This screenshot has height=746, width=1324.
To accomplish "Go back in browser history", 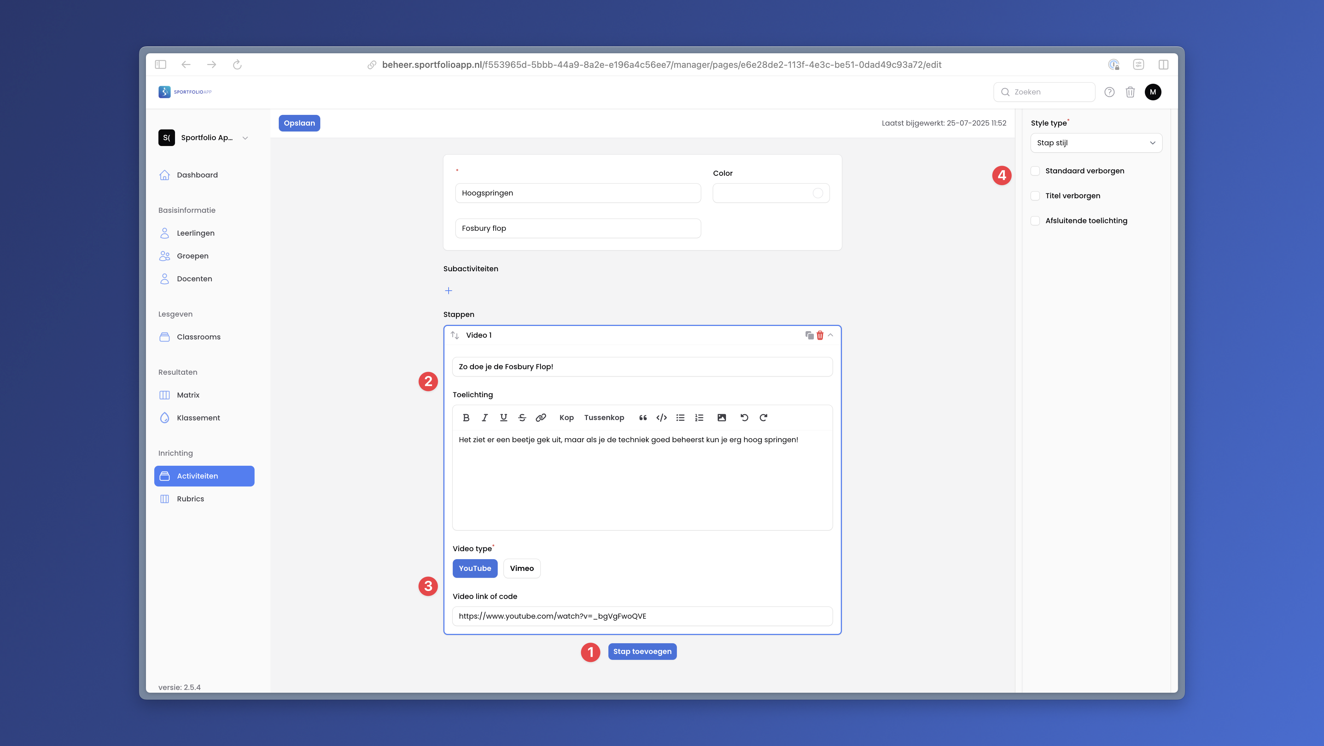I will (186, 64).
